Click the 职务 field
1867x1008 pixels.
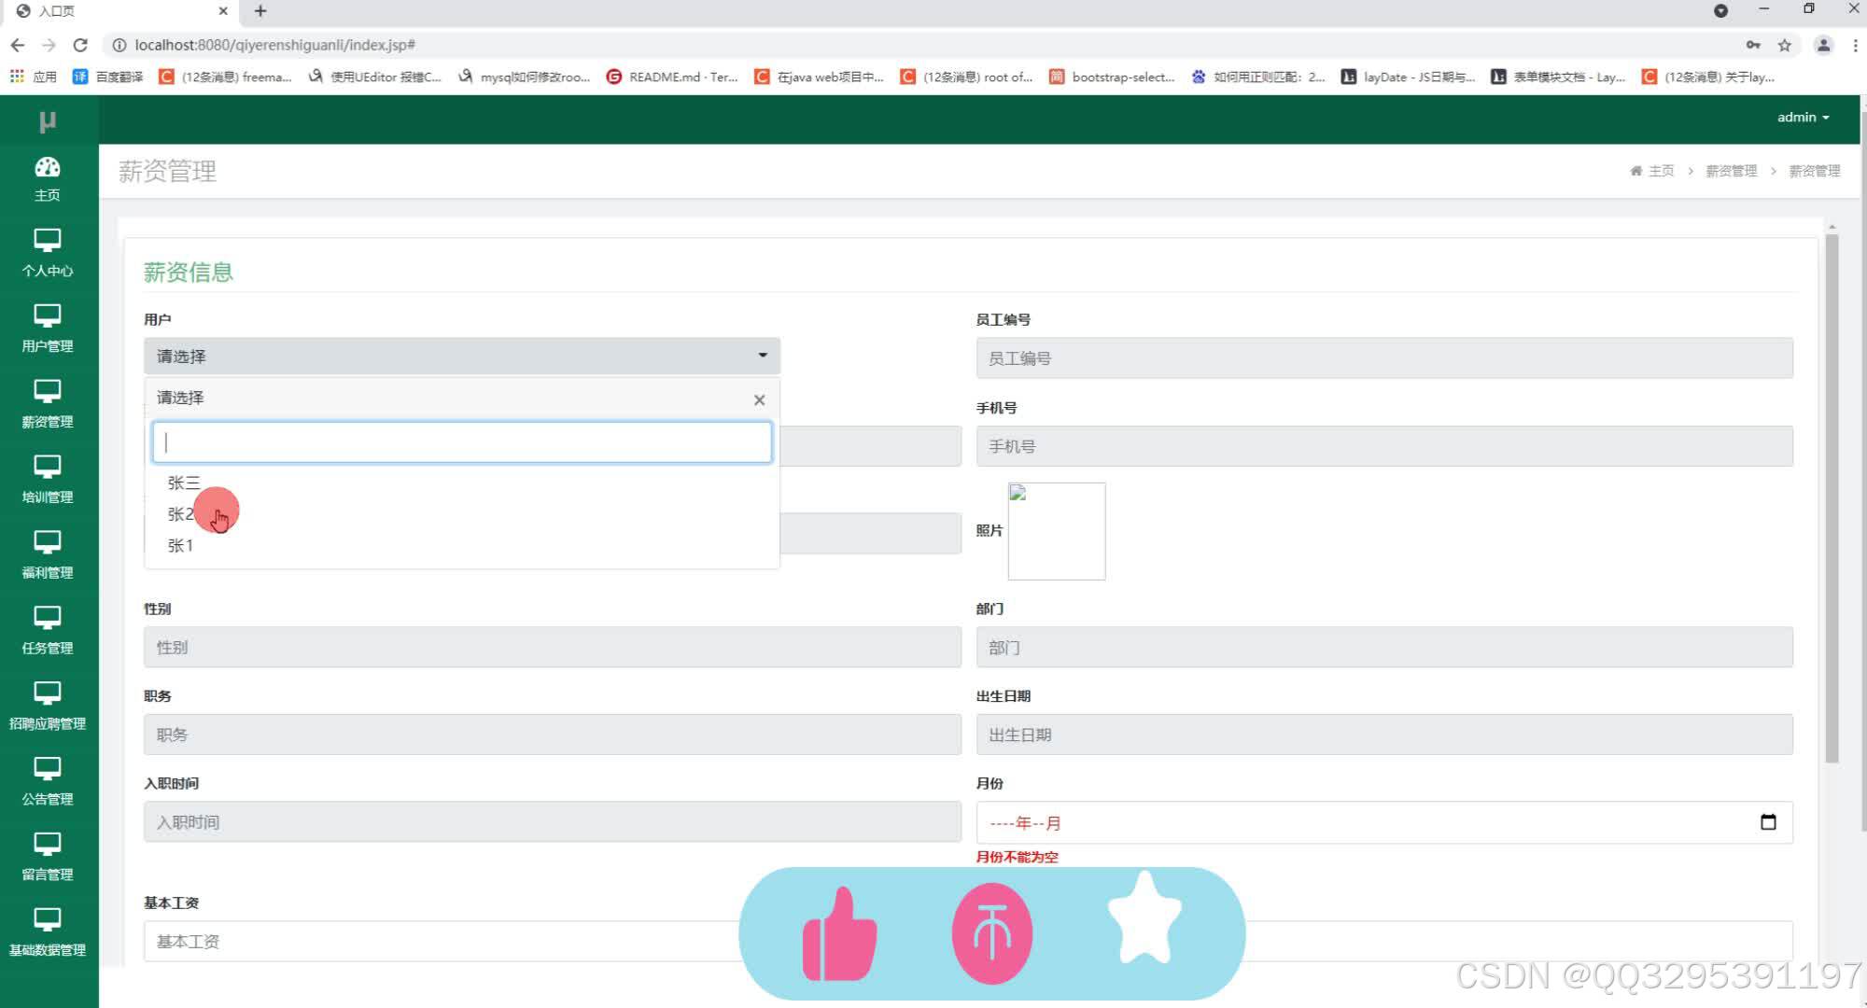point(552,735)
